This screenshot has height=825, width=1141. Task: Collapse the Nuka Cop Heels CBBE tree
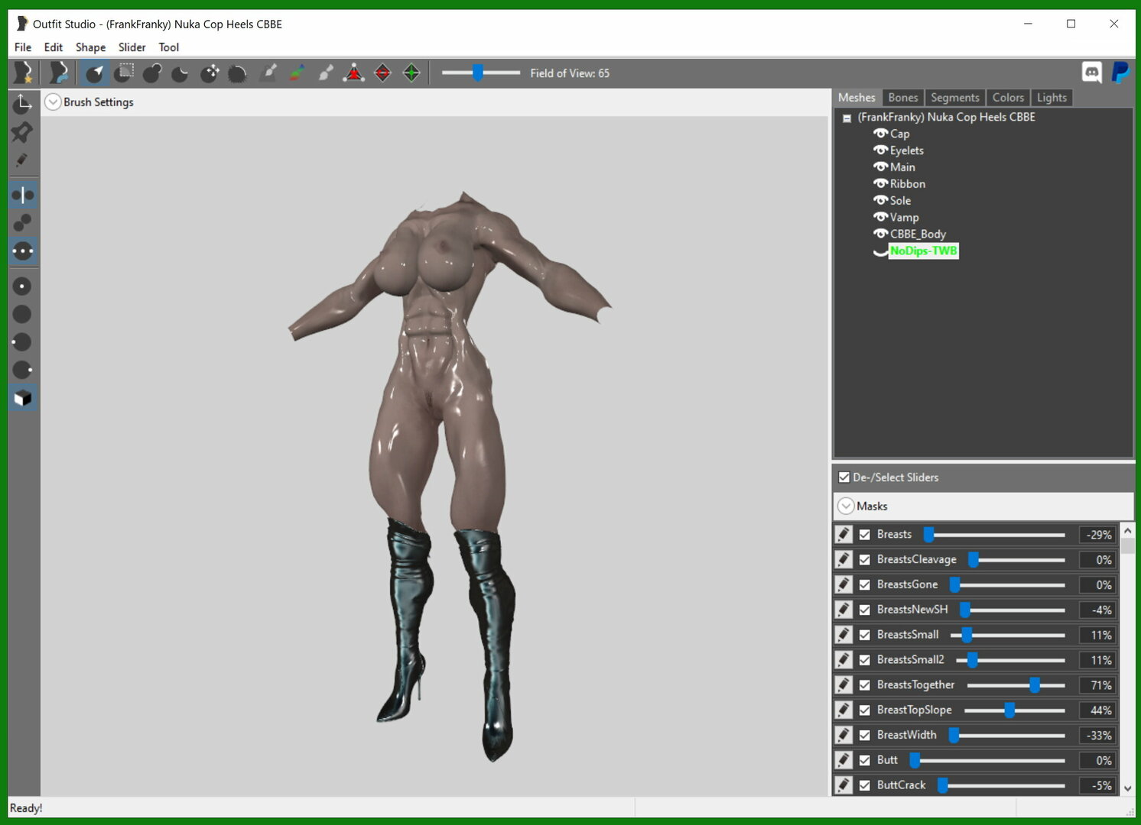(847, 118)
